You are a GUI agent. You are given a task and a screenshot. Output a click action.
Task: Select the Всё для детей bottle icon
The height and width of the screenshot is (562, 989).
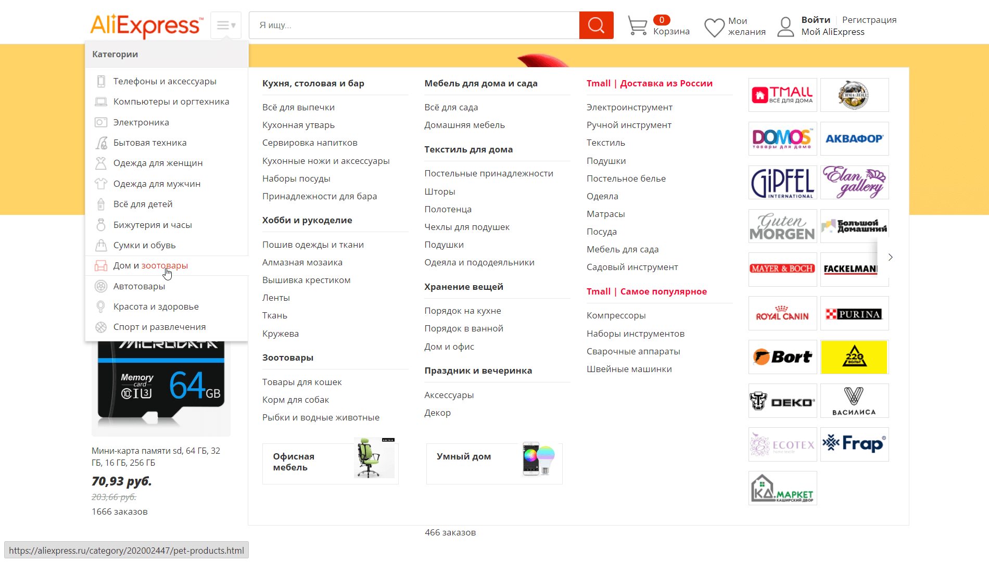tap(101, 204)
